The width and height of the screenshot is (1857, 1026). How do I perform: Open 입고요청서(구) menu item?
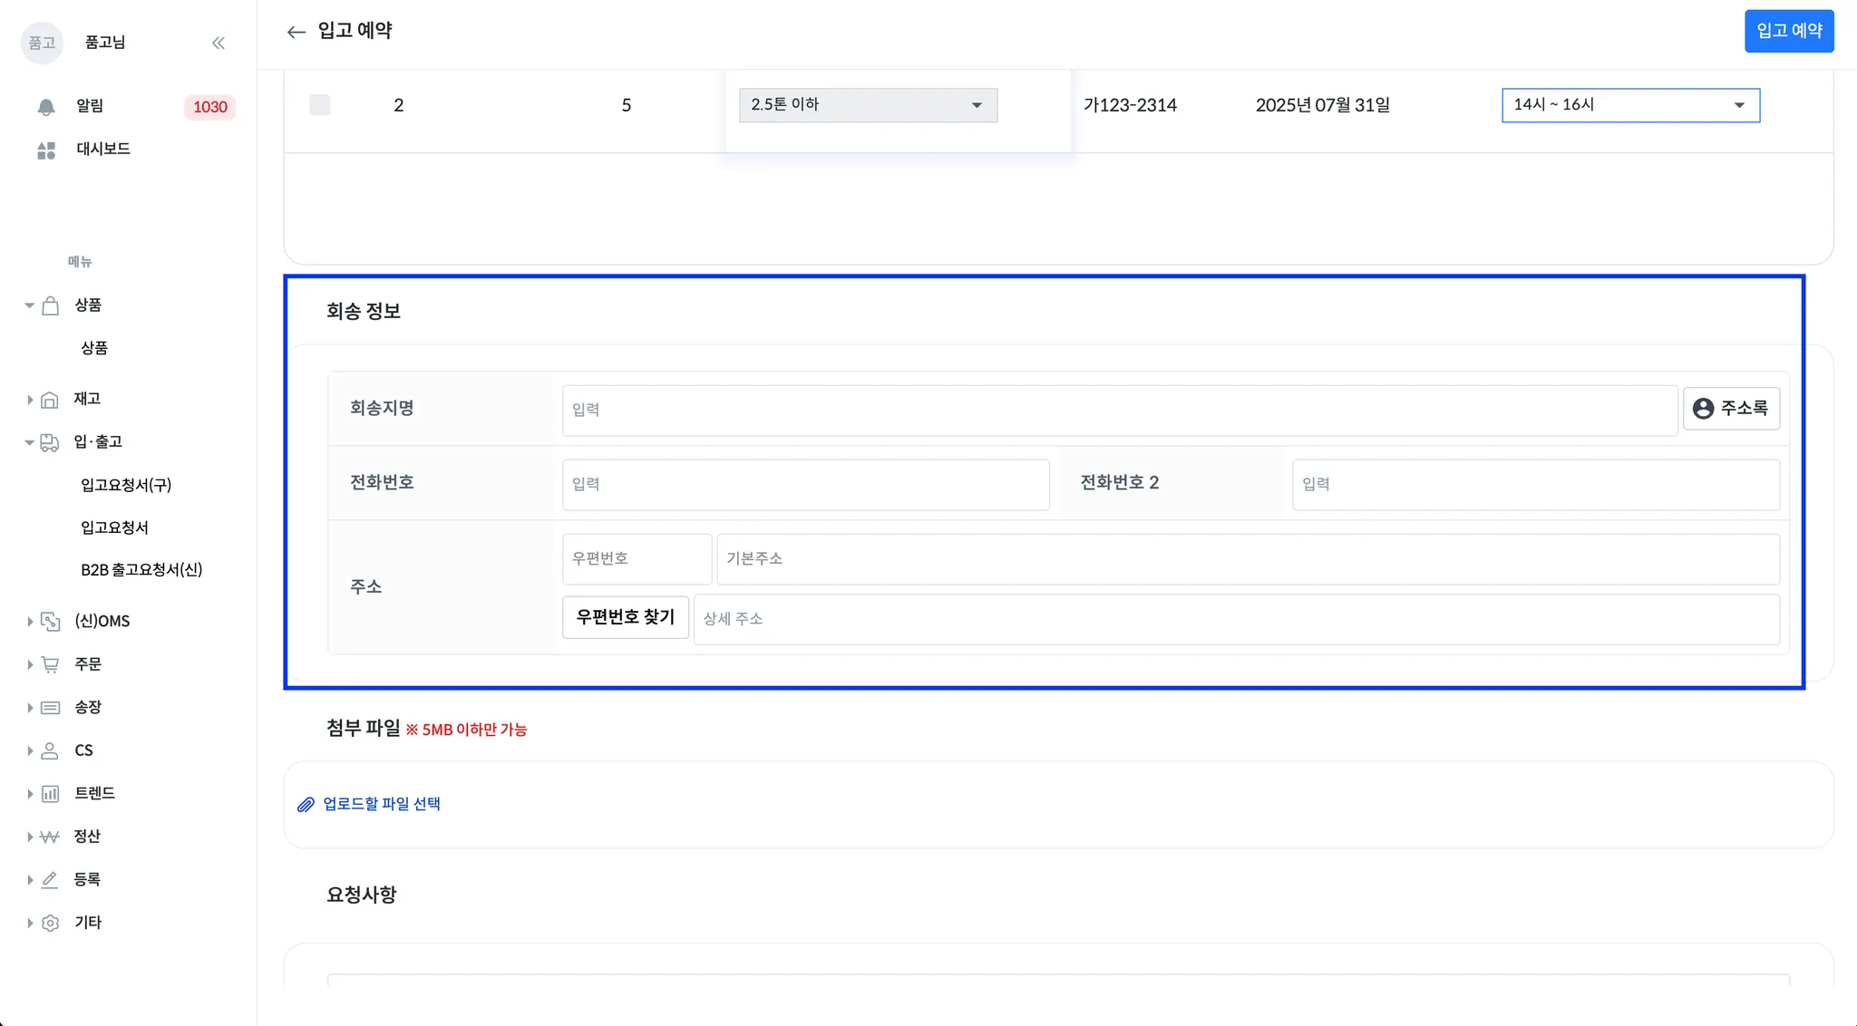126,485
